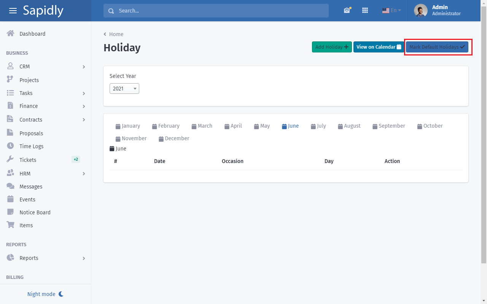This screenshot has width=487, height=304.
Task: Click the Admin profile avatar
Action: (x=420, y=11)
